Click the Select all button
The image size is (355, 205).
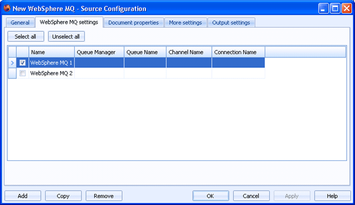[26, 36]
